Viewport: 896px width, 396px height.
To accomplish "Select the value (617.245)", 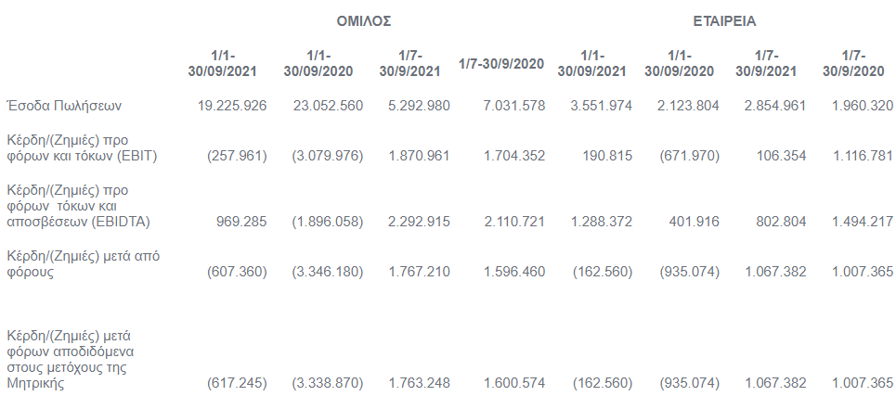I will 237,383.
